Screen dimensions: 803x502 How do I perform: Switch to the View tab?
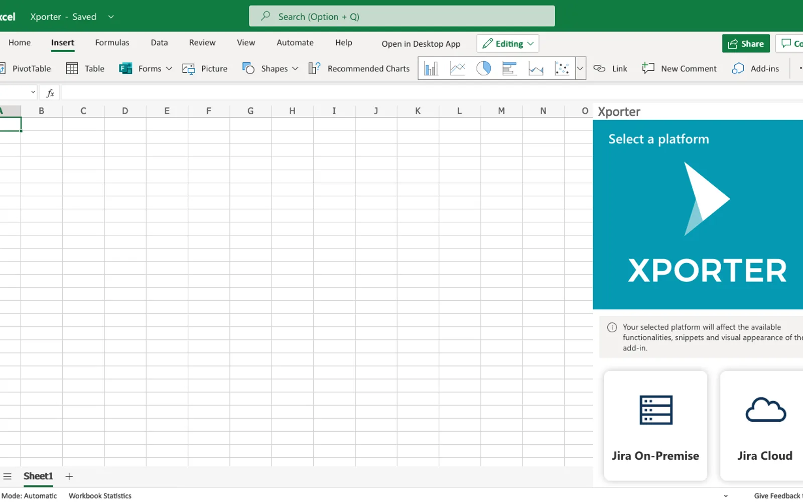(246, 43)
